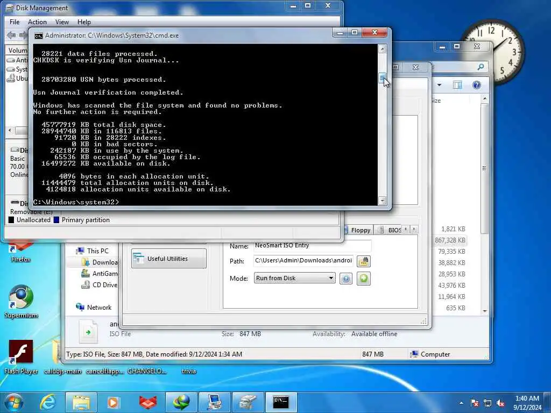This screenshot has width=551, height=413.
Task: Open Action menu in Disk Management
Action: (37, 22)
